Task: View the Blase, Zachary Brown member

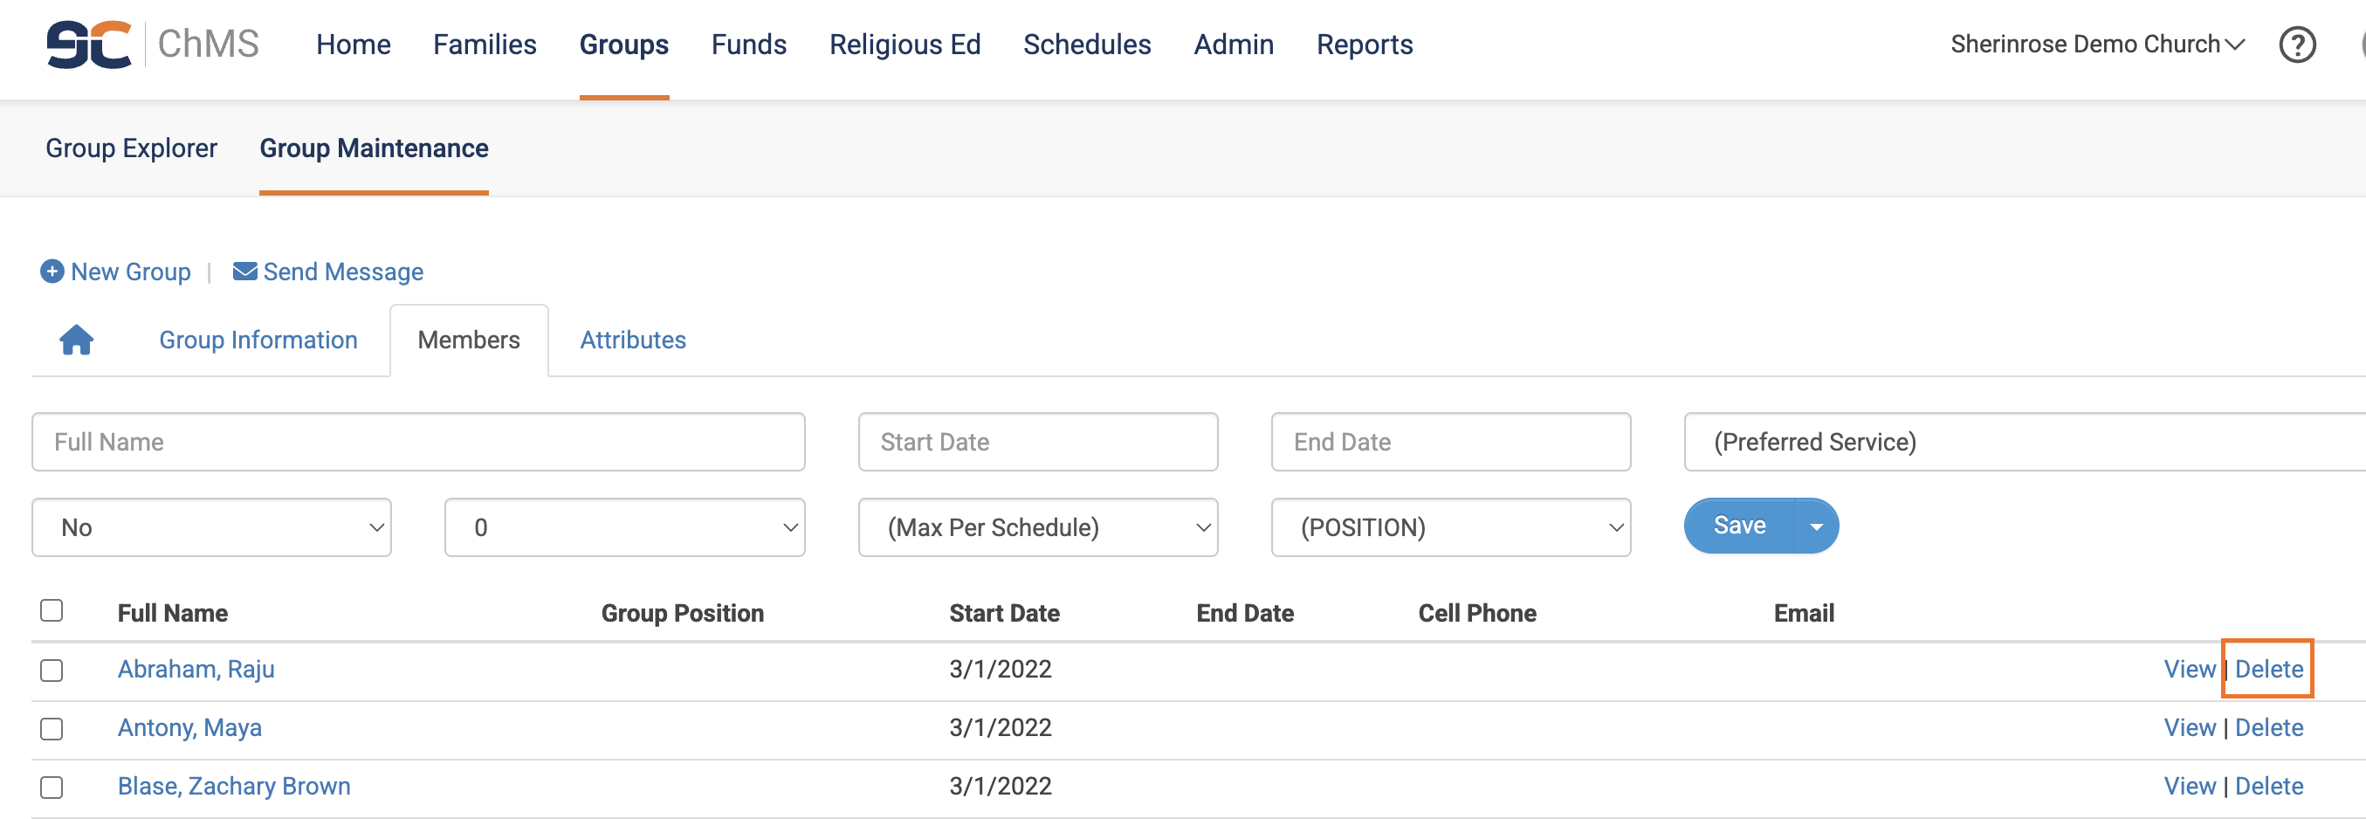Action: 2189,786
